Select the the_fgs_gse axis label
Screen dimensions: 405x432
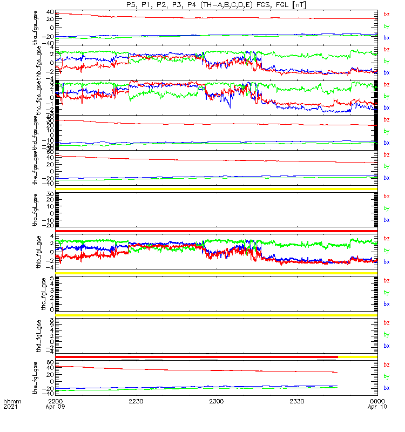pyautogui.click(x=35, y=168)
